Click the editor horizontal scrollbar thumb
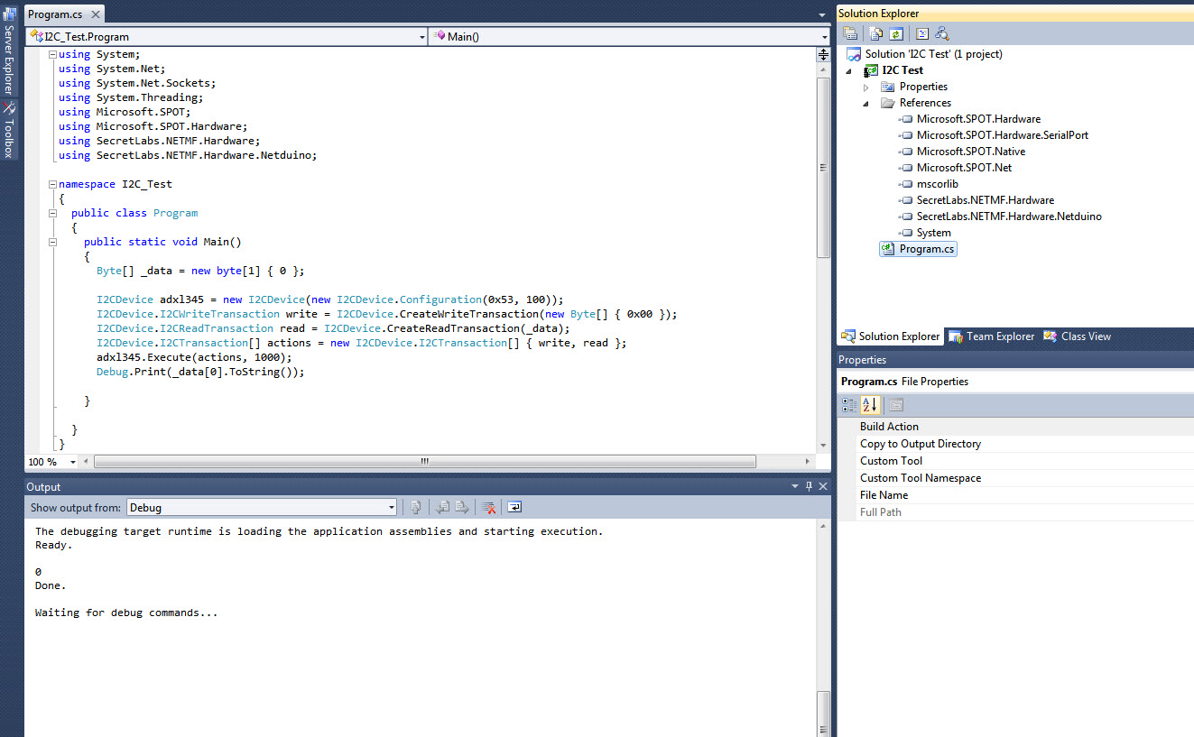The image size is (1194, 737). point(424,461)
